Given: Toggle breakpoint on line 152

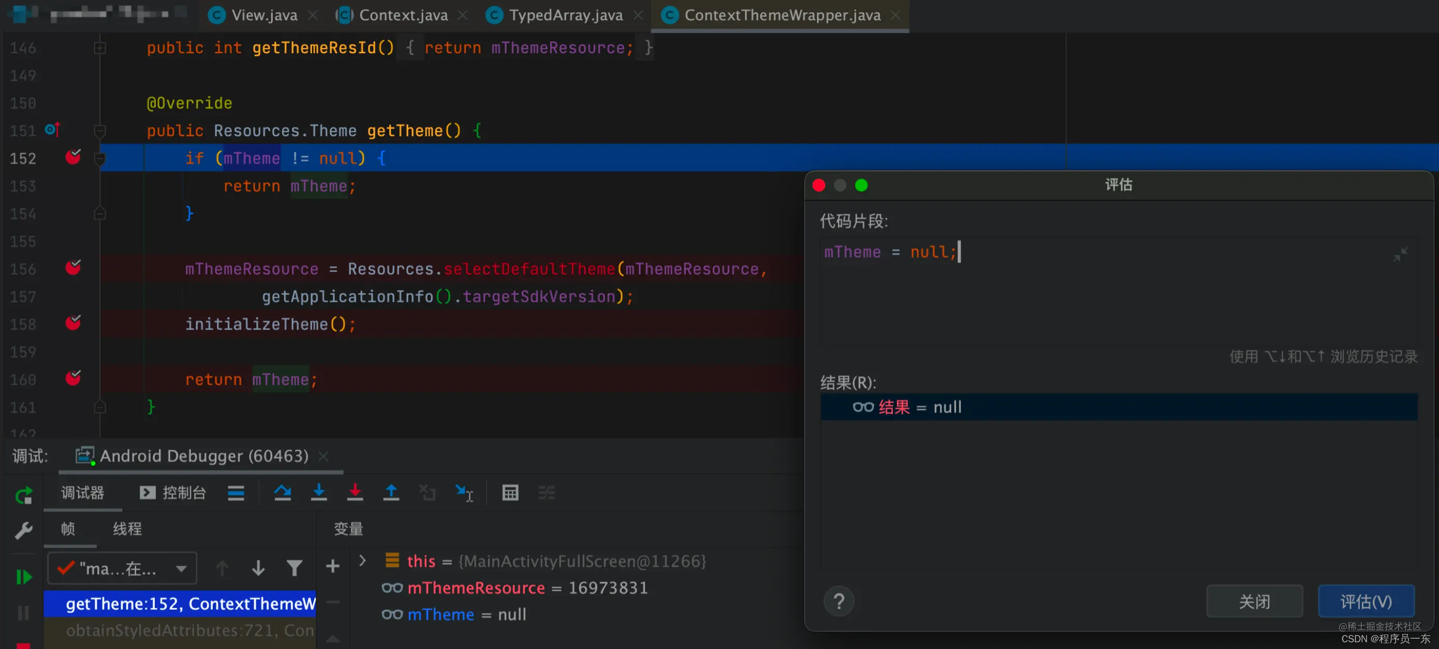Looking at the screenshot, I should pyautogui.click(x=73, y=157).
